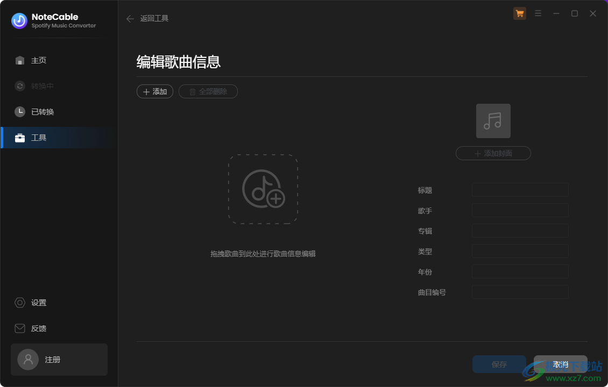
Task: Focus the 曲目编号 track number field
Action: coord(520,292)
